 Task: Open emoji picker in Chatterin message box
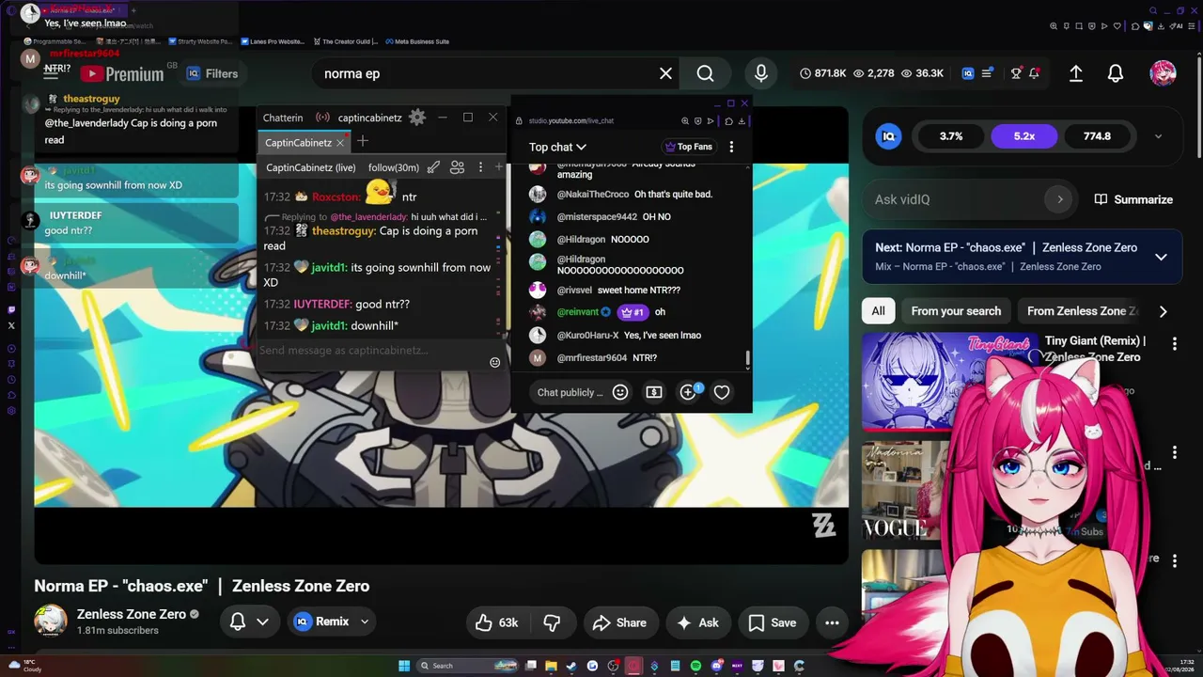494,362
